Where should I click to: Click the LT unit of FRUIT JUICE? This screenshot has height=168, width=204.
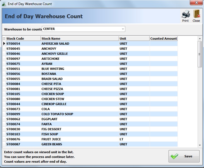pos(121,139)
